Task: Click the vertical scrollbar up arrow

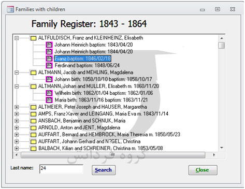Action: (x=222, y=38)
